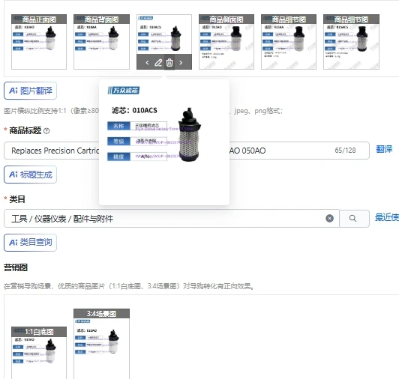Generate a title with AI 标题生成
399x379 pixels.
30,175
